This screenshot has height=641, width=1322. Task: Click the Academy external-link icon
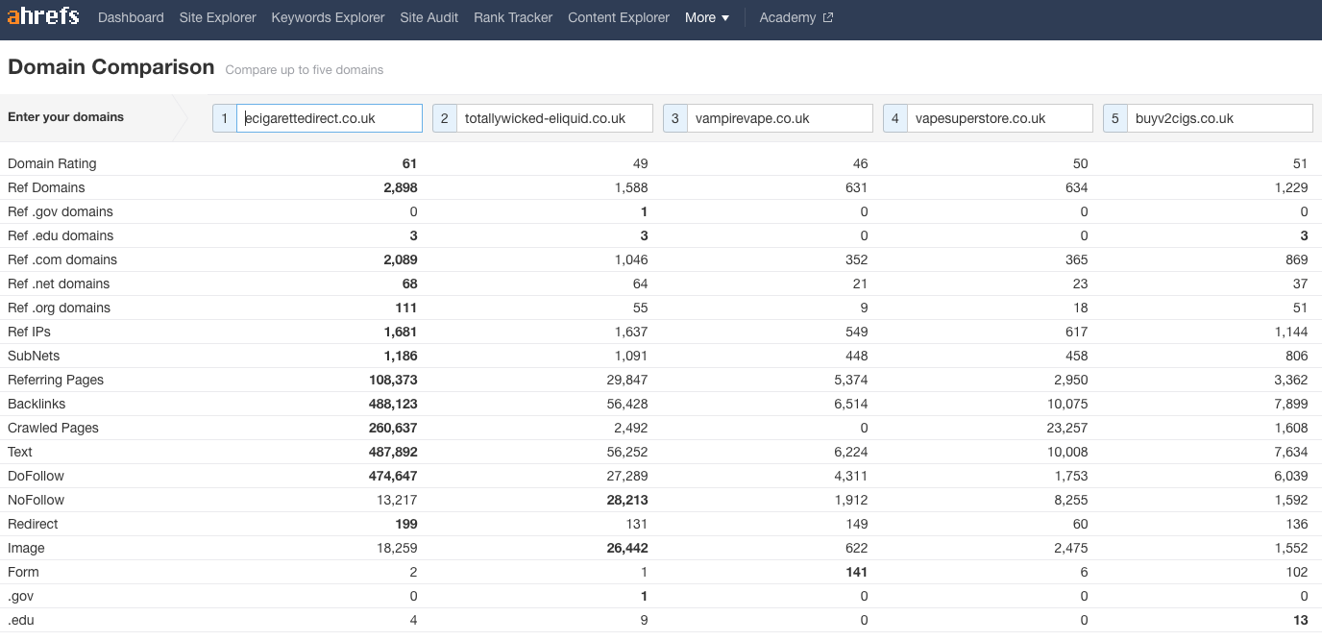pyautogui.click(x=828, y=17)
